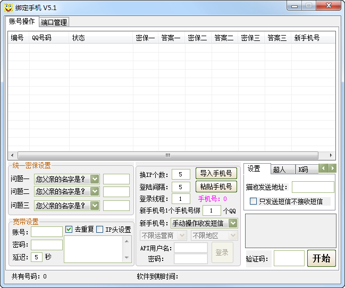Click the 登录 button
This screenshot has width=345, height=288.
pos(222,252)
